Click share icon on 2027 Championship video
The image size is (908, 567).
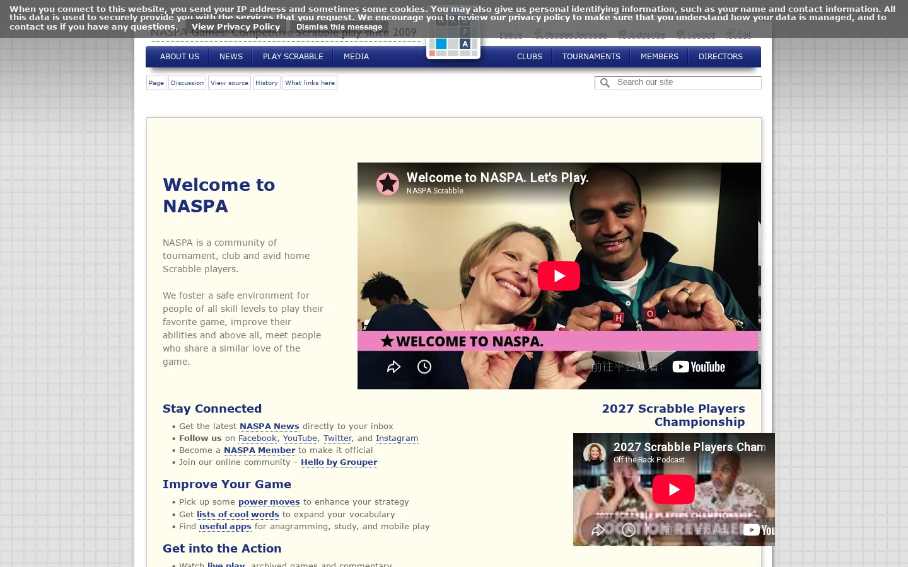point(598,530)
